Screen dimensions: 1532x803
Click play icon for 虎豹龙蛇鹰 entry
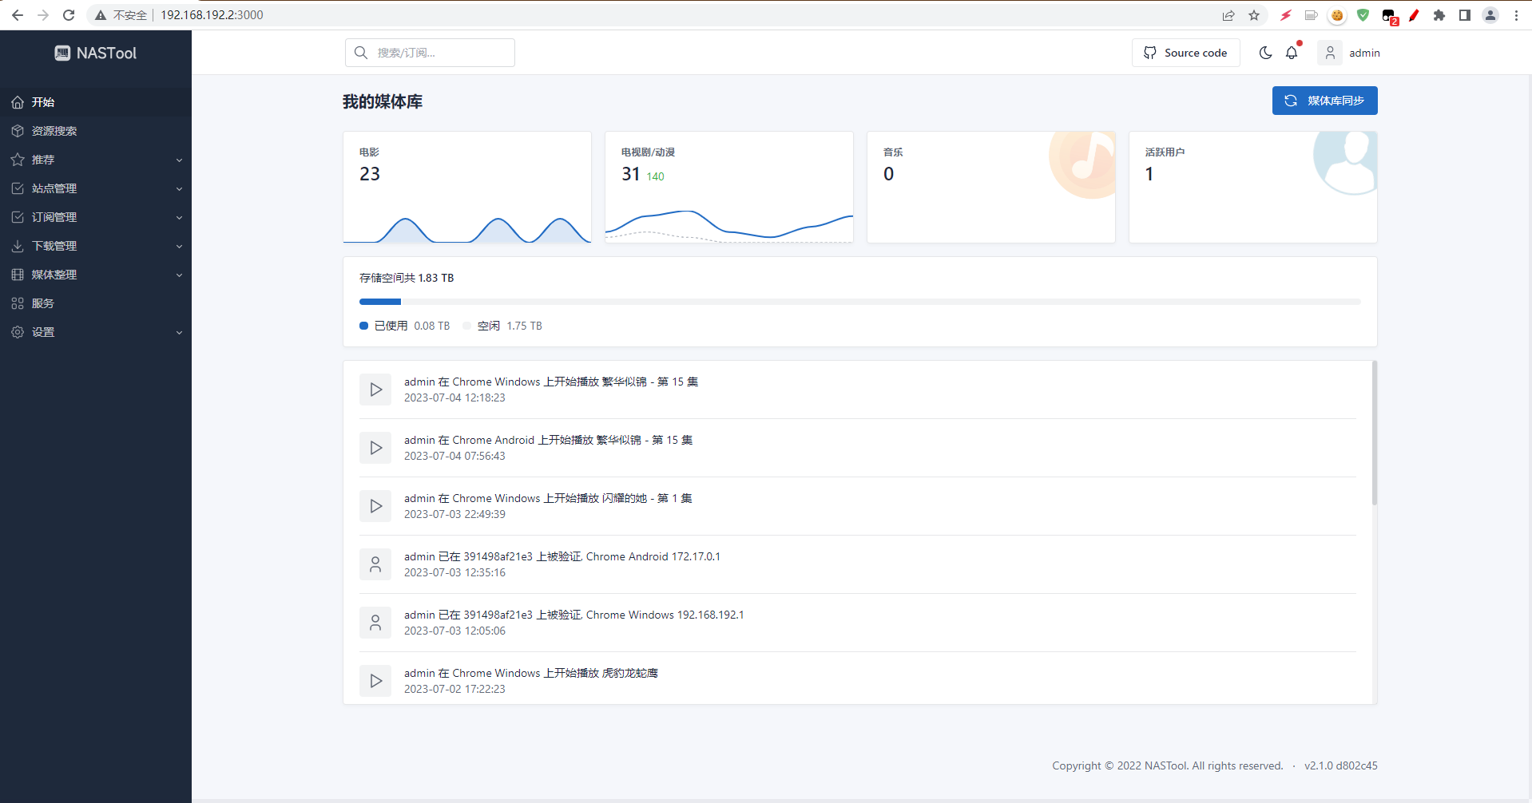(375, 681)
